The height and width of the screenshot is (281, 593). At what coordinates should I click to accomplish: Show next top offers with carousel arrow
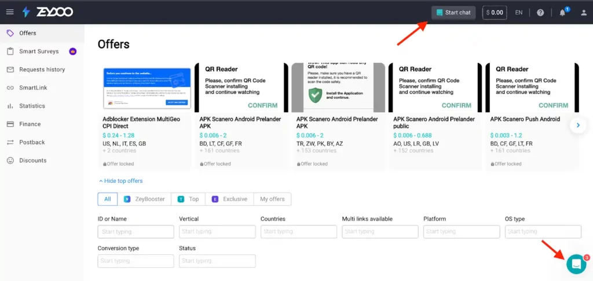(578, 125)
